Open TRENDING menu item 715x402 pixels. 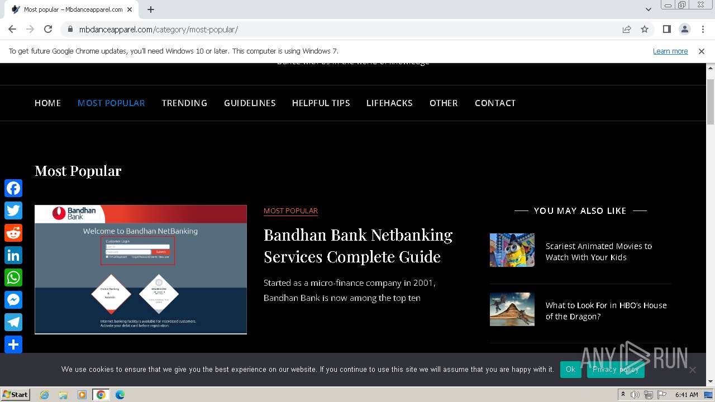point(184,103)
